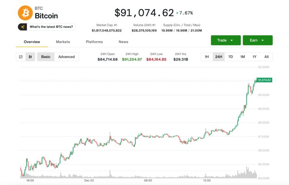Switch chart mode to Basic
This screenshot has width=289, height=185.
click(x=46, y=57)
